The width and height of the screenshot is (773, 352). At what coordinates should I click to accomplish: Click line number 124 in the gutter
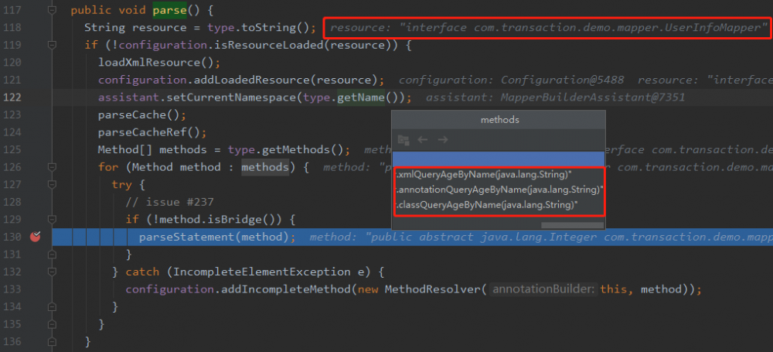(12, 132)
